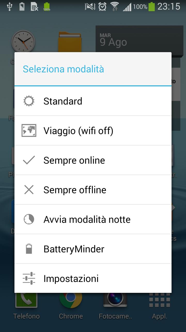Tap the X icon for Sempre offline
The image size is (186, 332).
point(29,190)
